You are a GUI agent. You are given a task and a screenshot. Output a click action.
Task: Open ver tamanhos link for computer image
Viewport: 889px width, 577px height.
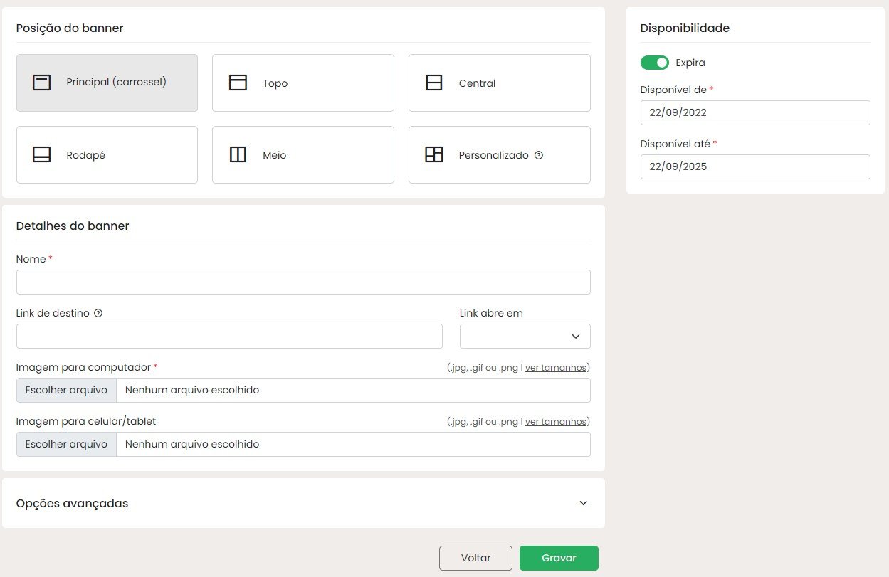coord(556,368)
